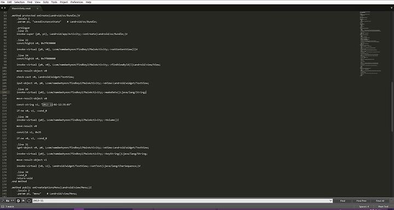Viewport: 394px width, 210px height.
Task: Click the '.end method' line
Action: click(19, 181)
